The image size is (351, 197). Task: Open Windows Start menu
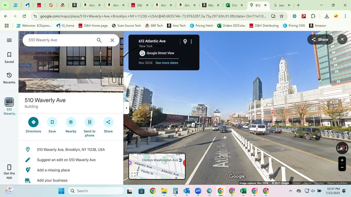pos(61,191)
